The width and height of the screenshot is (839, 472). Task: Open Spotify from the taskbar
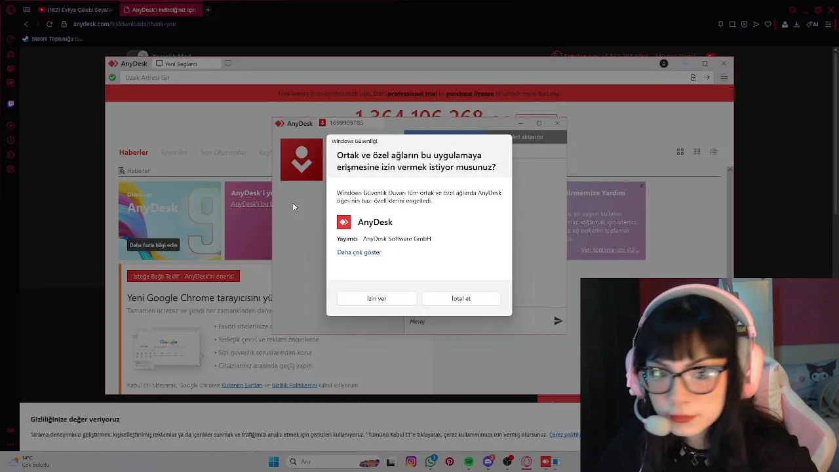(x=469, y=462)
